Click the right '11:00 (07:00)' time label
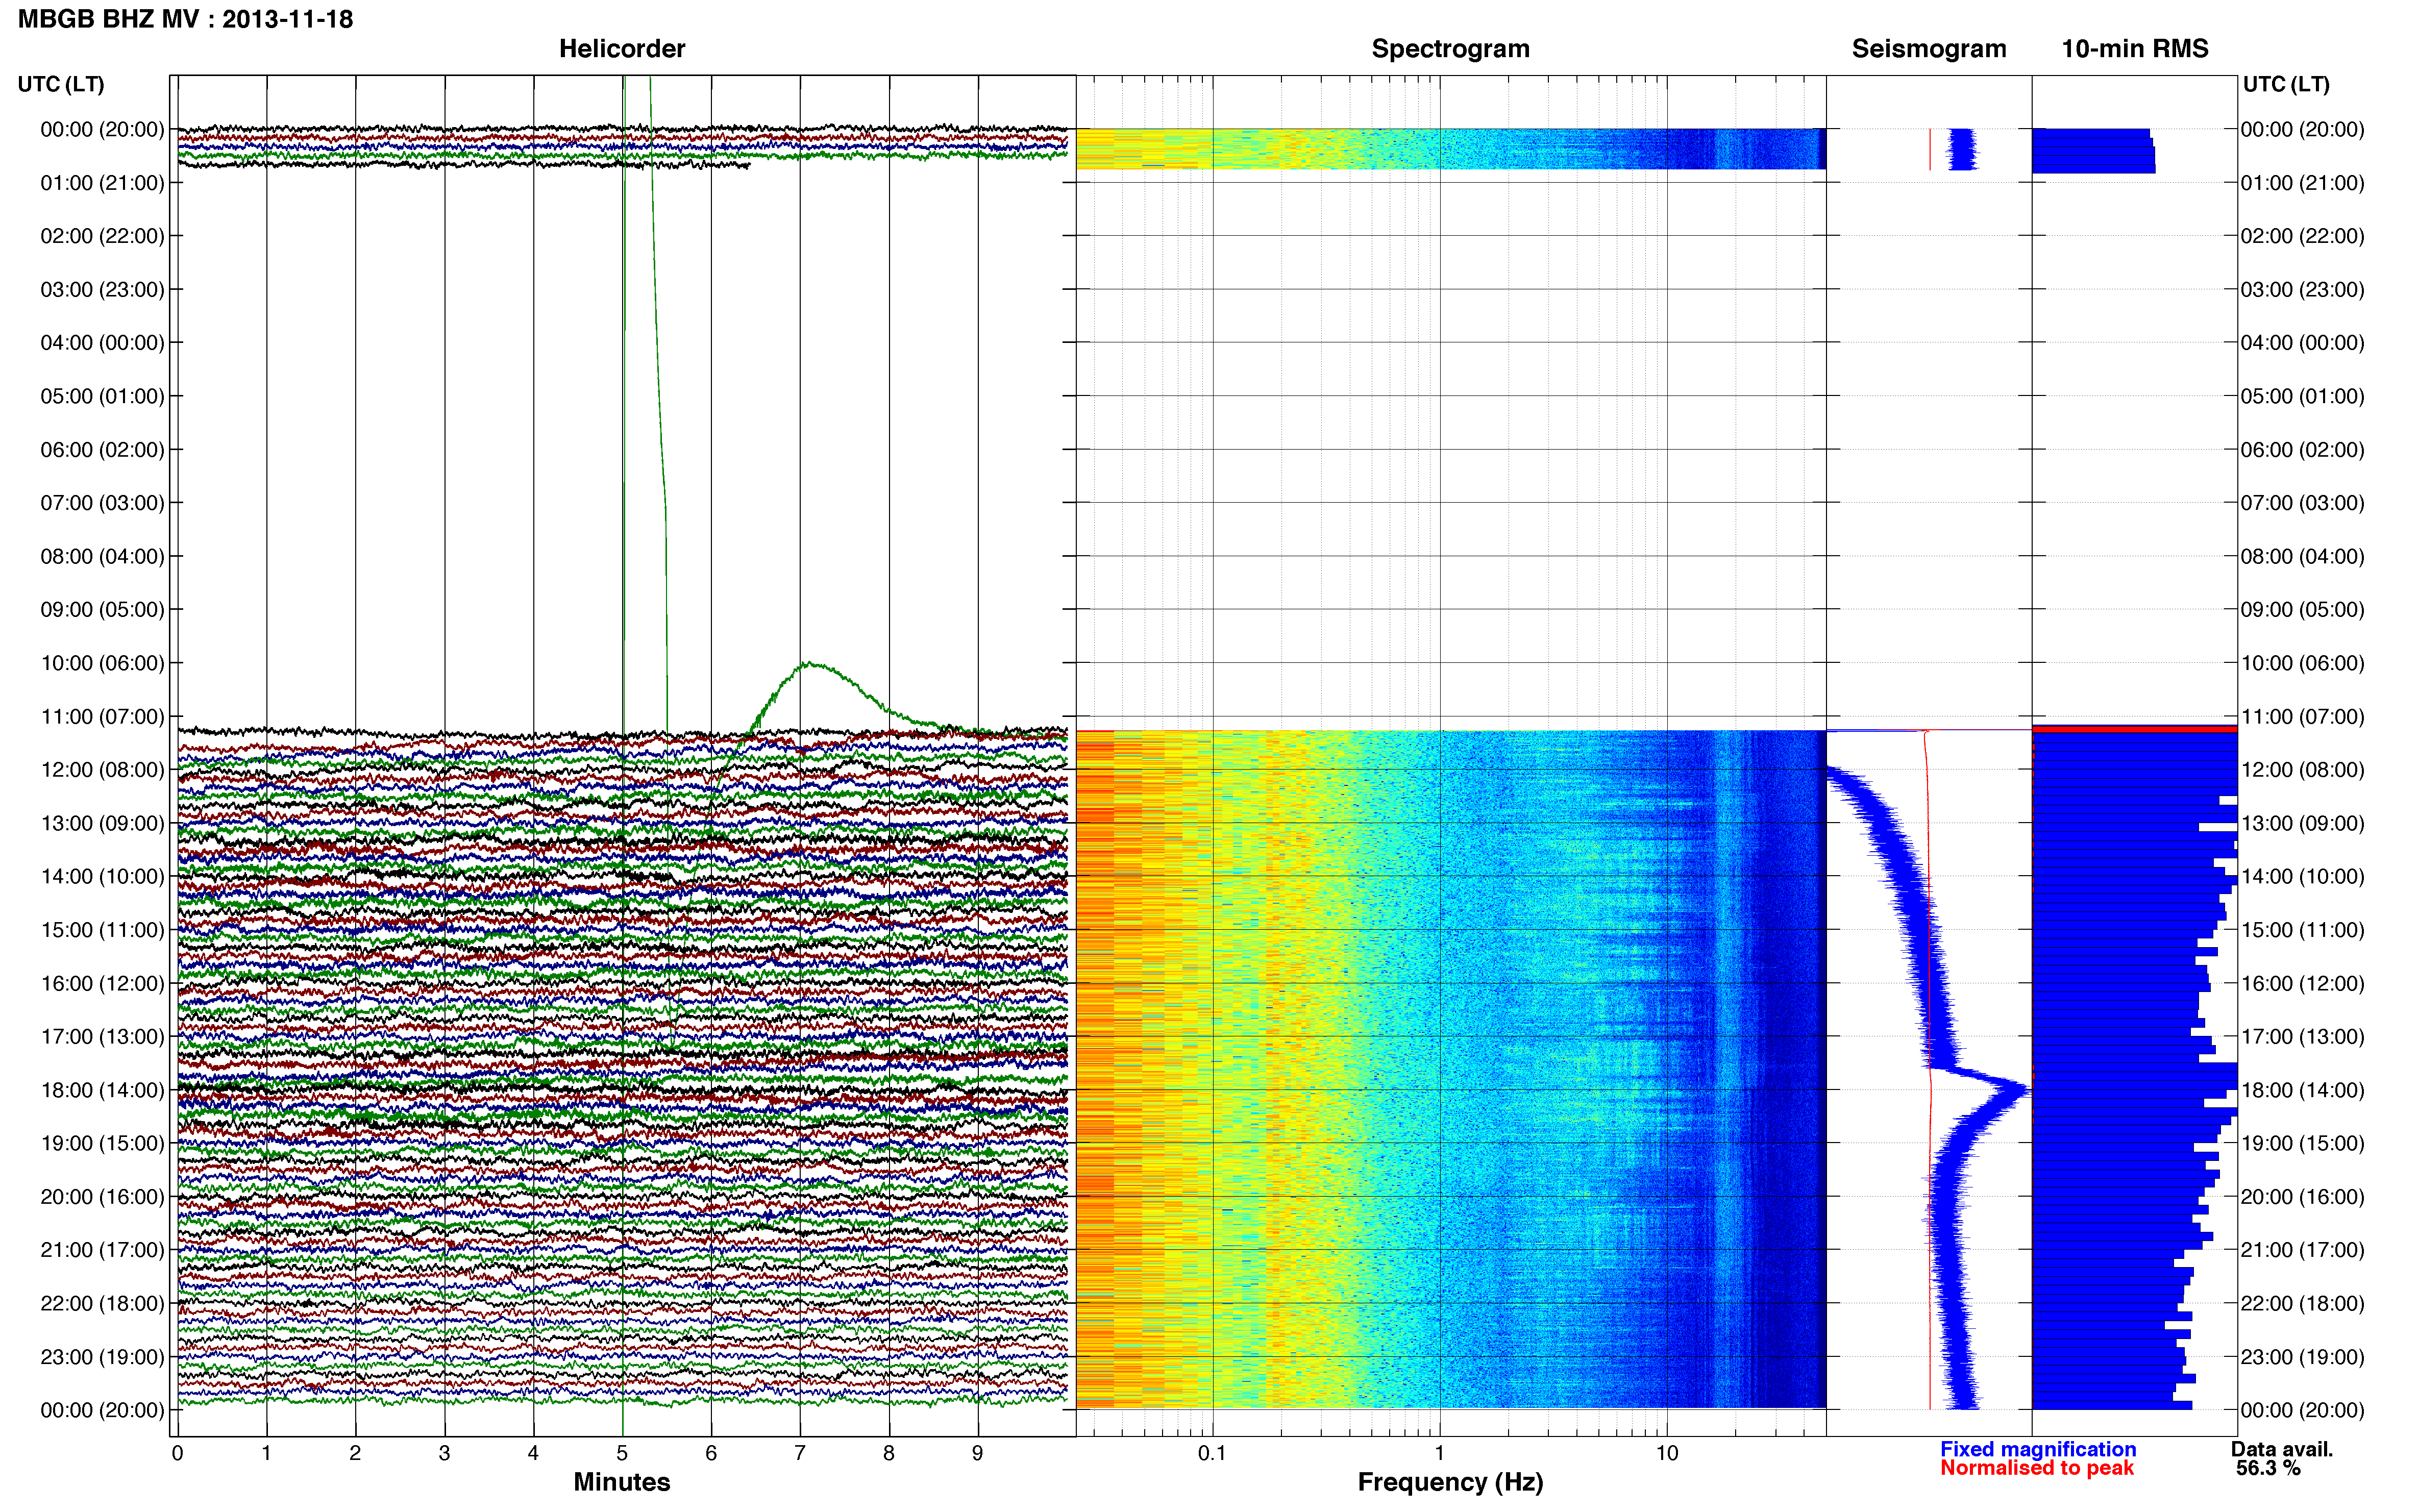Screen dimensions: 2419x1512 point(2302,716)
